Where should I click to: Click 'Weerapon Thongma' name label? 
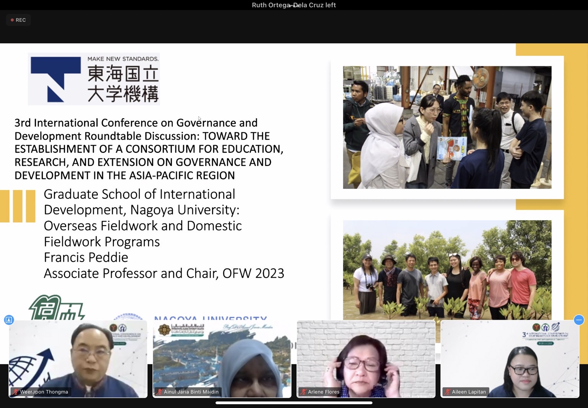[44, 392]
